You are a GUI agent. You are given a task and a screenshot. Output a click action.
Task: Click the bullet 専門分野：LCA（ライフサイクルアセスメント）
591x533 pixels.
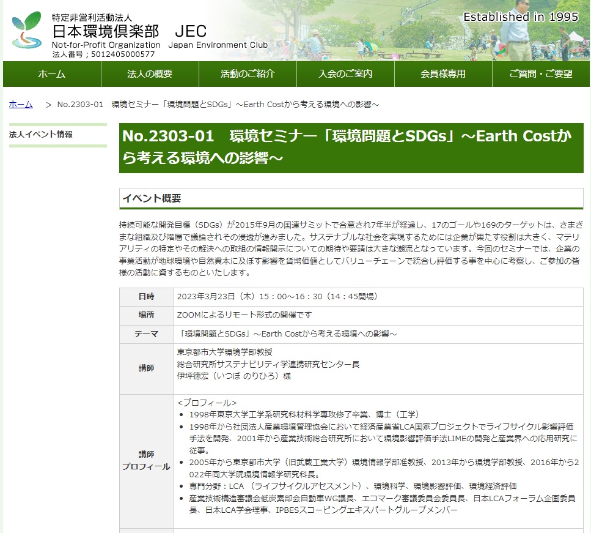click(x=353, y=486)
